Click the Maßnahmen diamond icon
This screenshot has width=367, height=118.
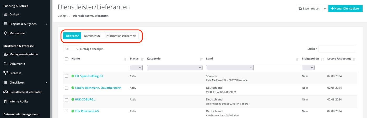tap(6, 33)
